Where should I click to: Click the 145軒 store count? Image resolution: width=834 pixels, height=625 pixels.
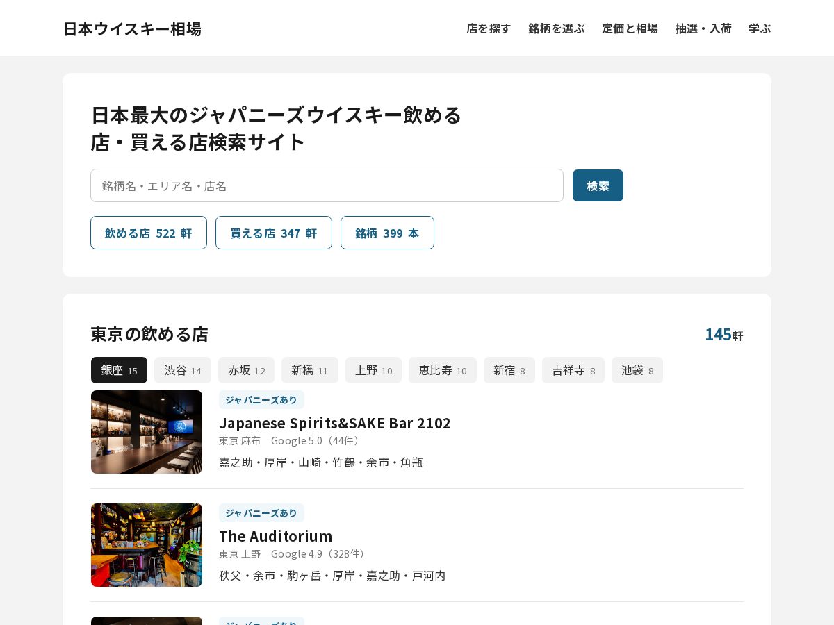coord(724,334)
